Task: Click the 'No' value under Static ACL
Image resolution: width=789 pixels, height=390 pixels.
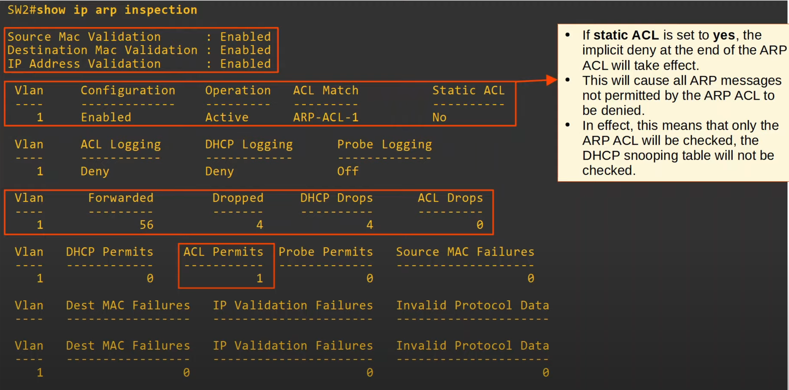Action: pos(439,117)
